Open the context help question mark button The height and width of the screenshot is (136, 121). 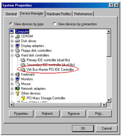tap(111, 5)
